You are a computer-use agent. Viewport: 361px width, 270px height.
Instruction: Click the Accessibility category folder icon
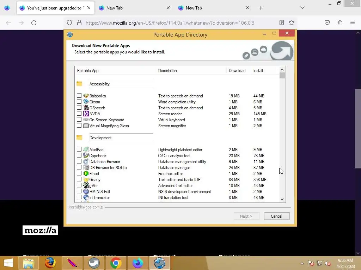pyautogui.click(x=79, y=84)
